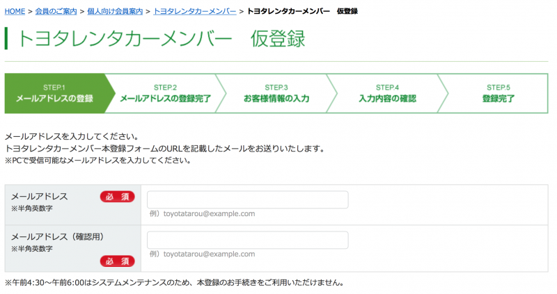Click the example text under first email field
The width and height of the screenshot is (557, 294).
[202, 214]
